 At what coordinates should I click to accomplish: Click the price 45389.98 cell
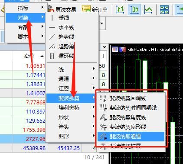34,148
